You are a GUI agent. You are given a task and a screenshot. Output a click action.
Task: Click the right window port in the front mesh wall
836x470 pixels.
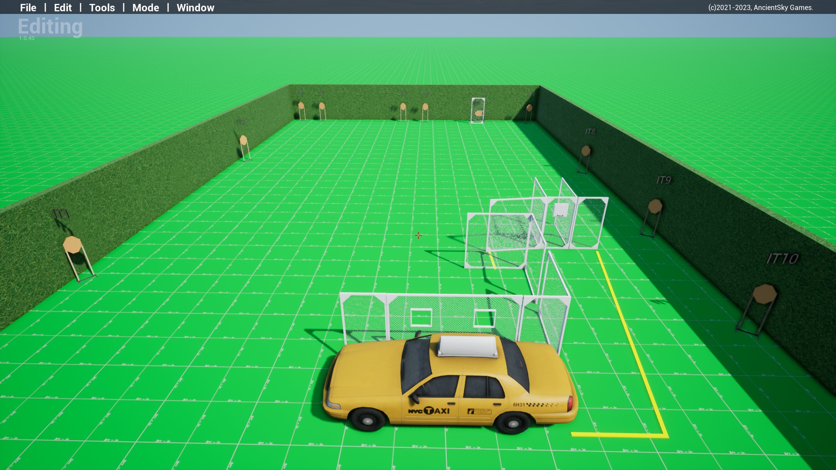pos(484,318)
